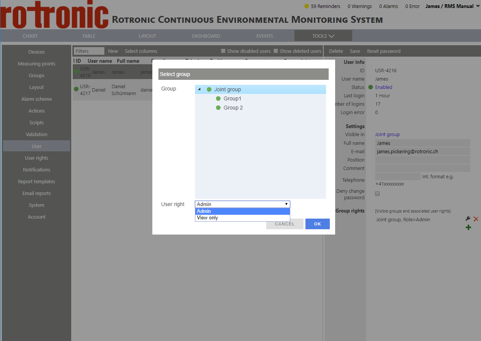
Task: Open User rights in sidebar
Action: (37, 158)
